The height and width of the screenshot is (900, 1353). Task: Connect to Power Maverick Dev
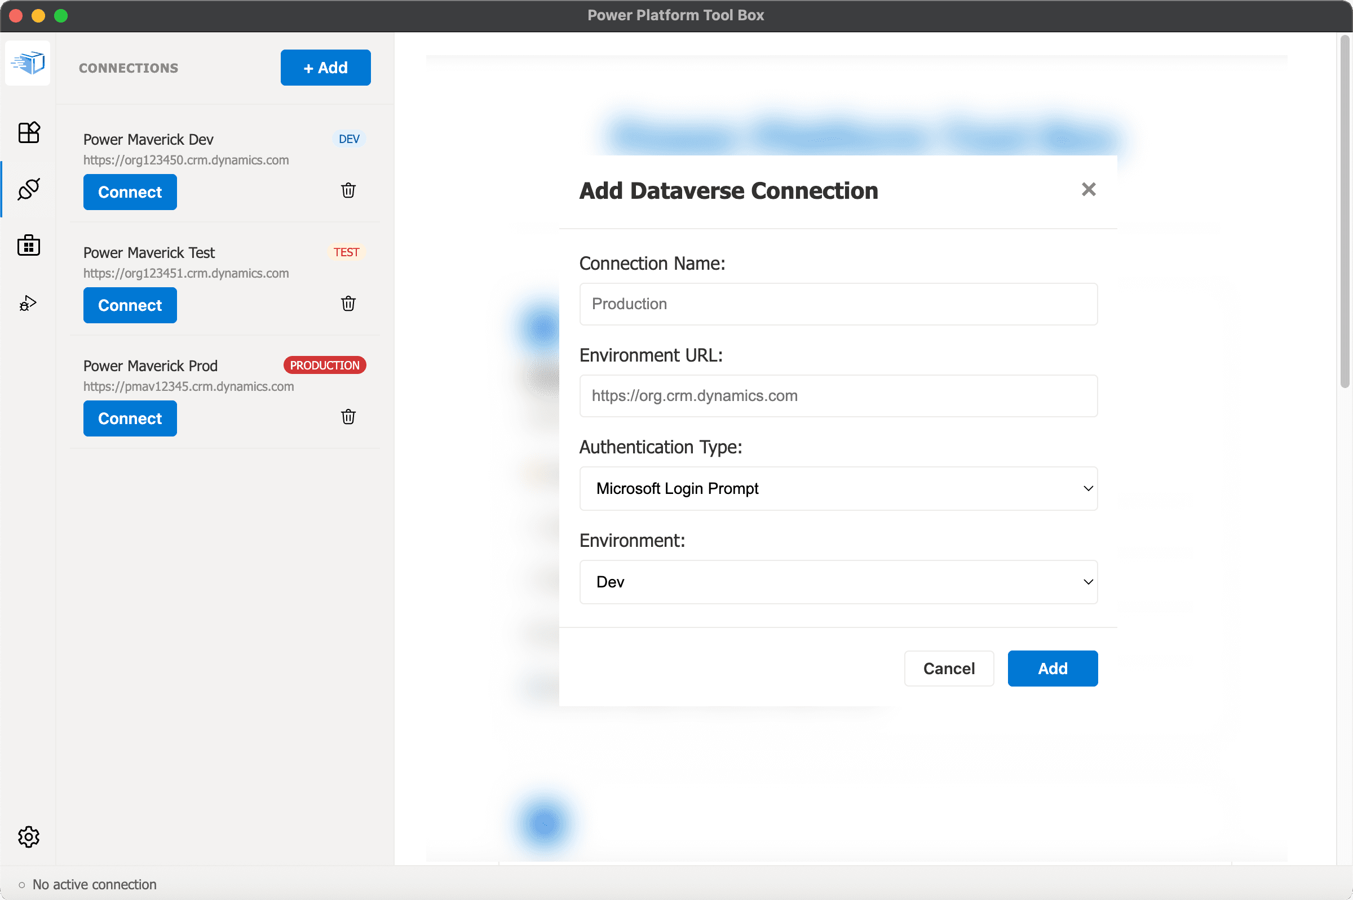[130, 192]
